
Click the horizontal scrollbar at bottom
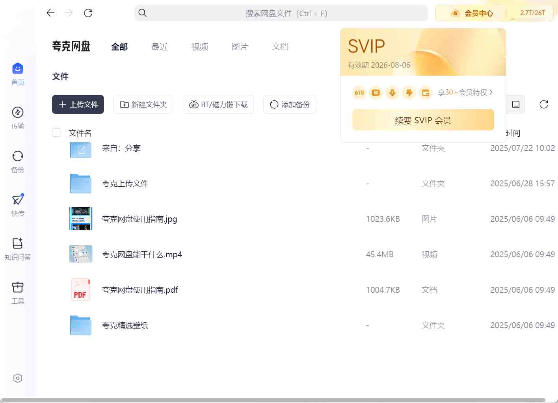(x=273, y=400)
